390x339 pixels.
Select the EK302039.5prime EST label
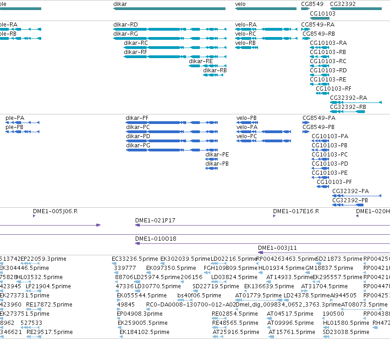(185, 259)
